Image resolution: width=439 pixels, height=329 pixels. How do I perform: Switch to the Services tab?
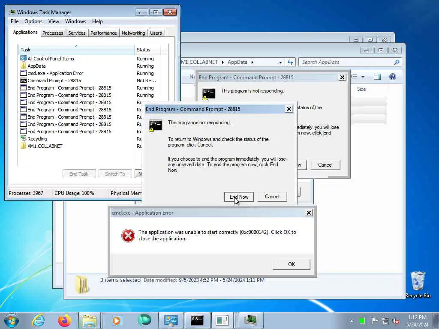click(77, 33)
